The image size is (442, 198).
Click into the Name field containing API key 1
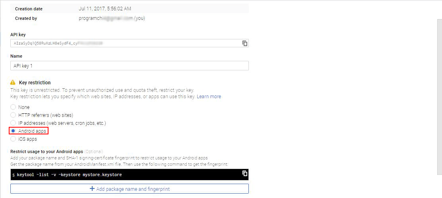pyautogui.click(x=130, y=66)
